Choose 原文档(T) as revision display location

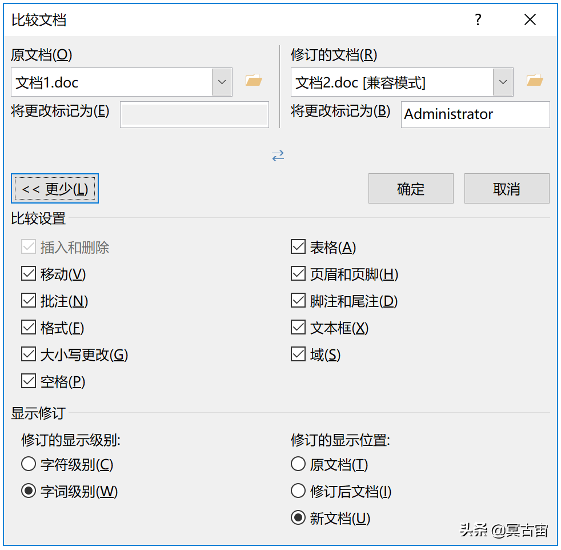click(x=298, y=464)
